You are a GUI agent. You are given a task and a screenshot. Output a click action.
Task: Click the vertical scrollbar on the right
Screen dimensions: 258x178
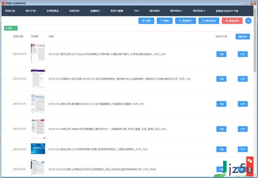[255, 40]
